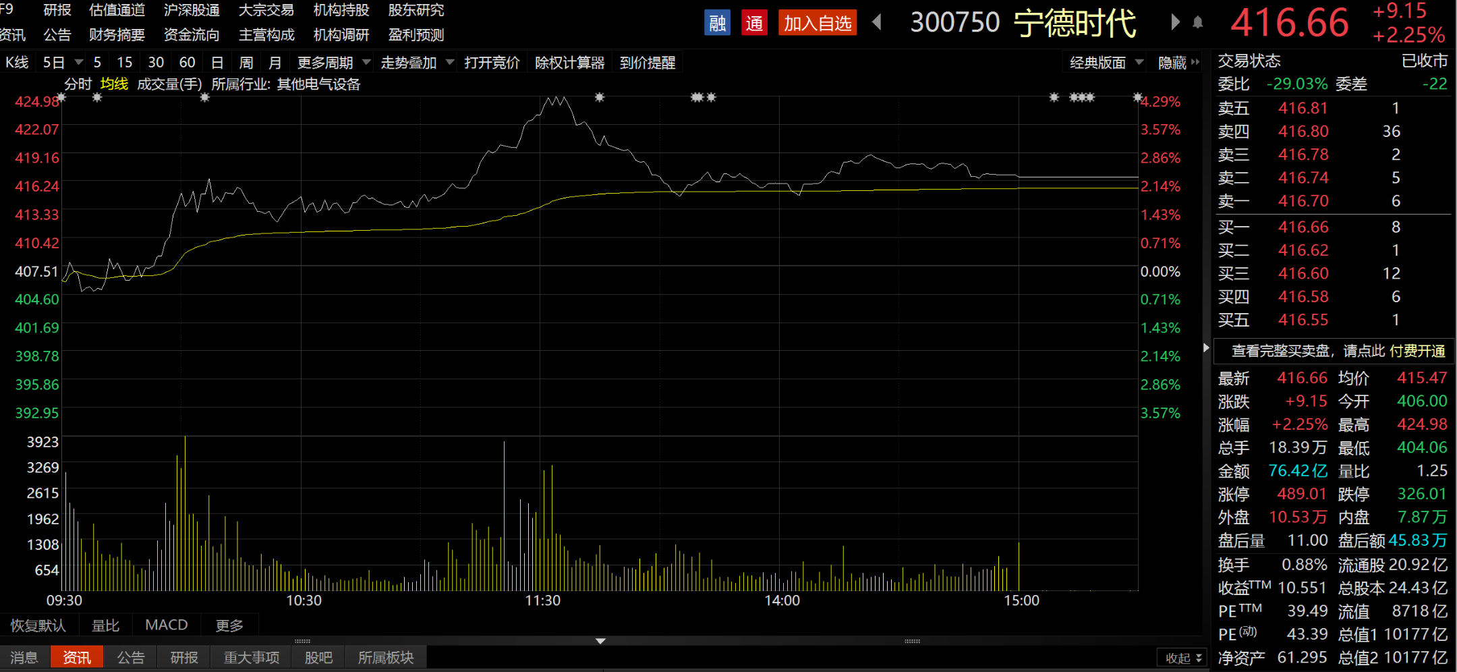Open the 除权计算器 calculator

(570, 63)
